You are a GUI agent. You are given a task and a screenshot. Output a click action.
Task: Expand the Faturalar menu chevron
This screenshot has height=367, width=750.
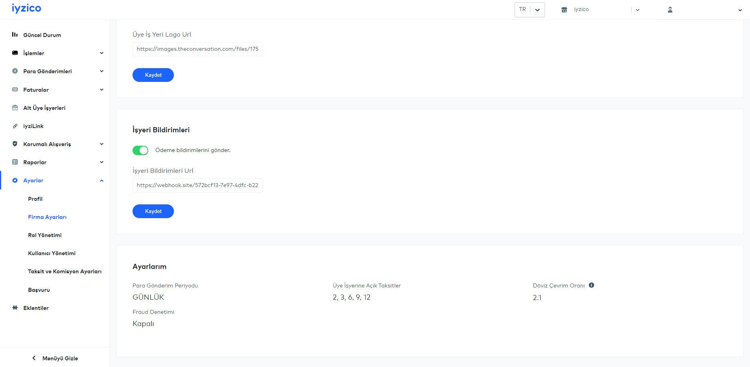point(102,90)
